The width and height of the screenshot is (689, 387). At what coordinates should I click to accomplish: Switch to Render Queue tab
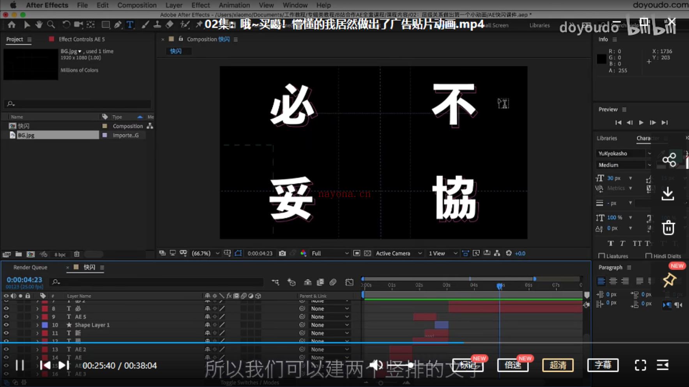pyautogui.click(x=30, y=267)
